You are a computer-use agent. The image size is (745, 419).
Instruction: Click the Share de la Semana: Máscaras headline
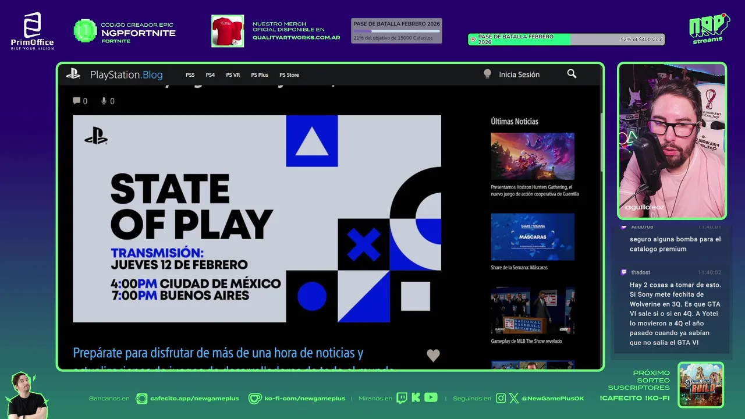[519, 268]
